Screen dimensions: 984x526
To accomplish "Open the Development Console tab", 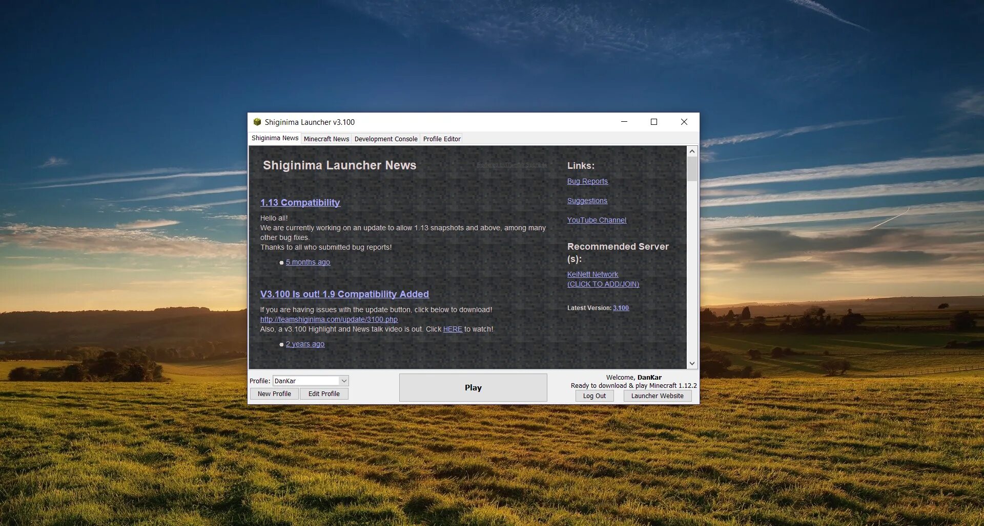I will [386, 139].
